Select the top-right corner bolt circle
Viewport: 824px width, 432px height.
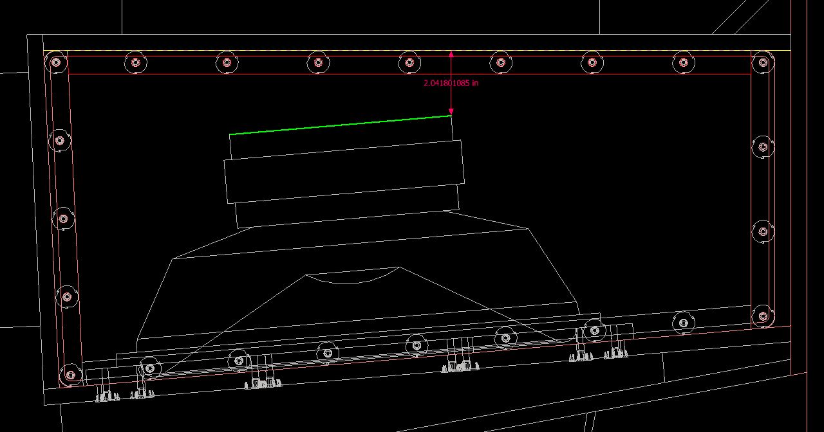point(762,62)
